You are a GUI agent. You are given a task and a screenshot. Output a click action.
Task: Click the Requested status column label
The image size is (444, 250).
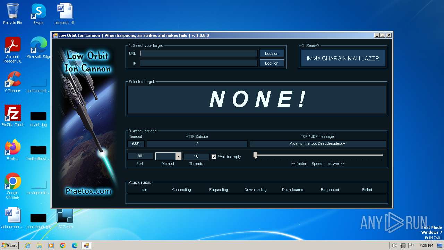point(330,190)
